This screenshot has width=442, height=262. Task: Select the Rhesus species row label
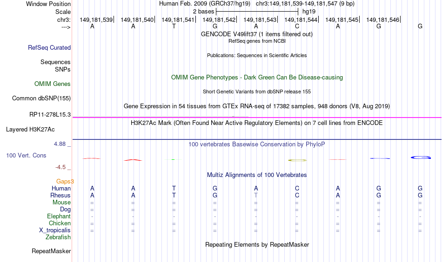tap(60, 195)
